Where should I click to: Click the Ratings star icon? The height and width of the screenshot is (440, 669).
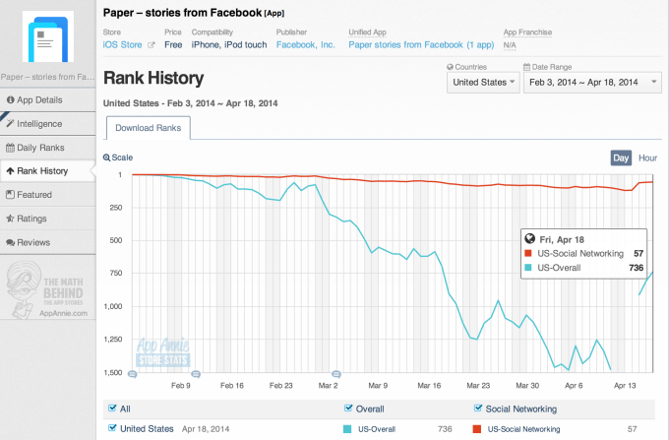coord(10,219)
